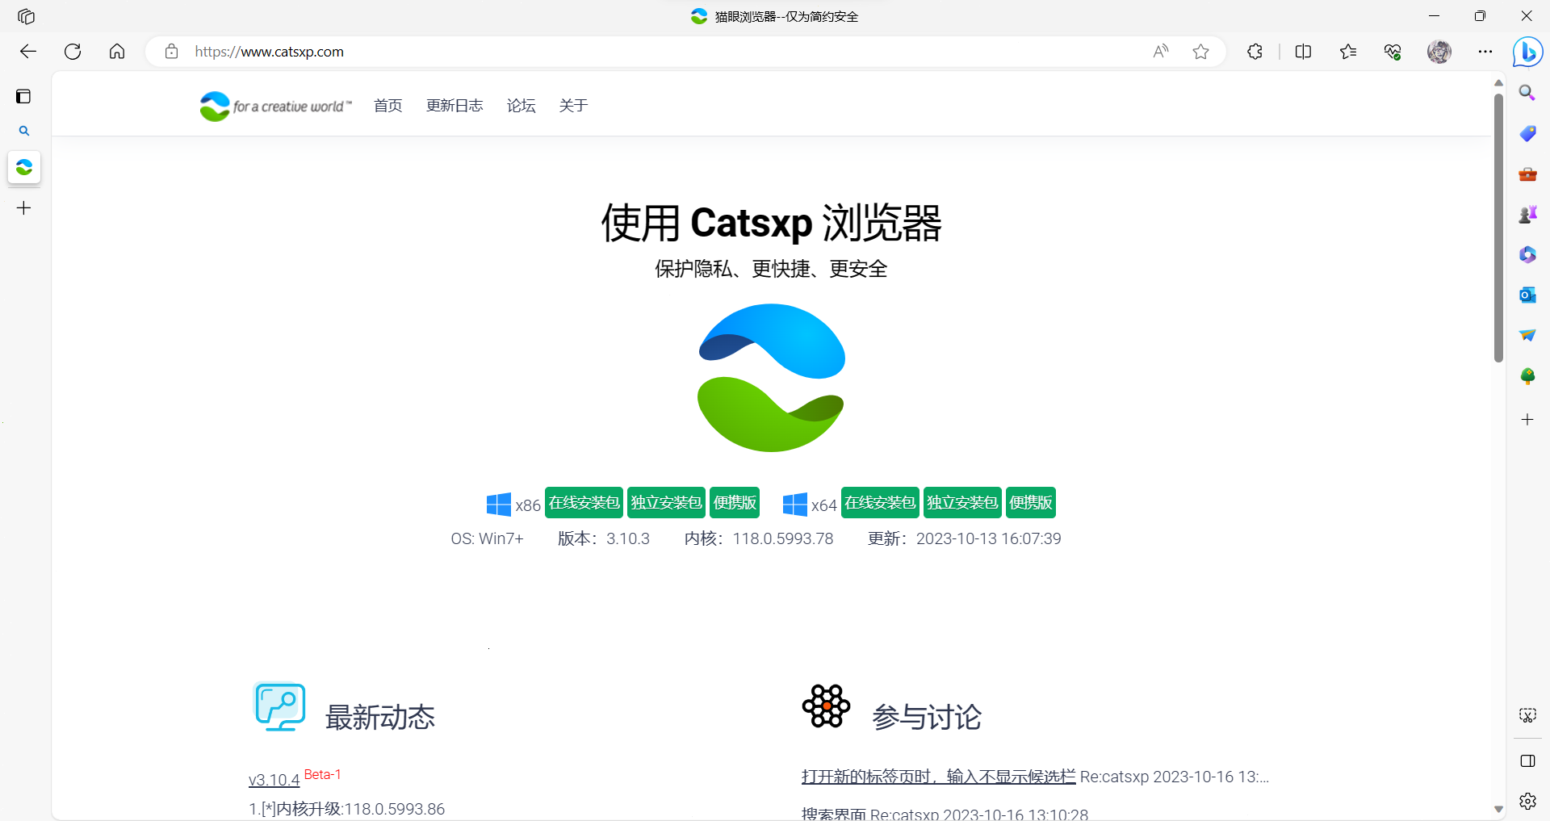1550x821 pixels.
Task: Open the workspaces icon in title bar
Action: click(x=26, y=16)
